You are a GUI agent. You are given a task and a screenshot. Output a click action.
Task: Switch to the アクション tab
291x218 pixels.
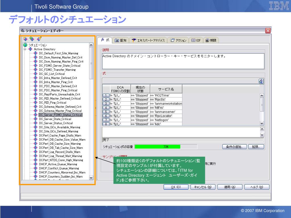pyautogui.click(x=178, y=40)
